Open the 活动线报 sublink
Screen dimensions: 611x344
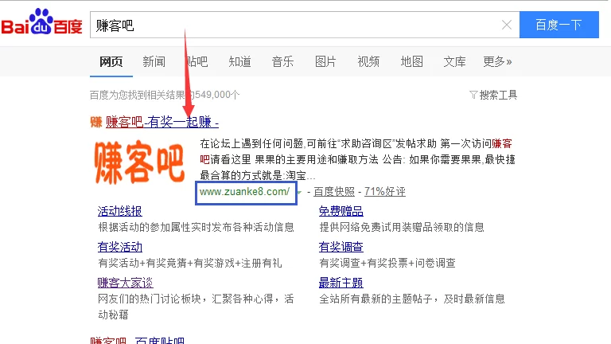point(120,211)
